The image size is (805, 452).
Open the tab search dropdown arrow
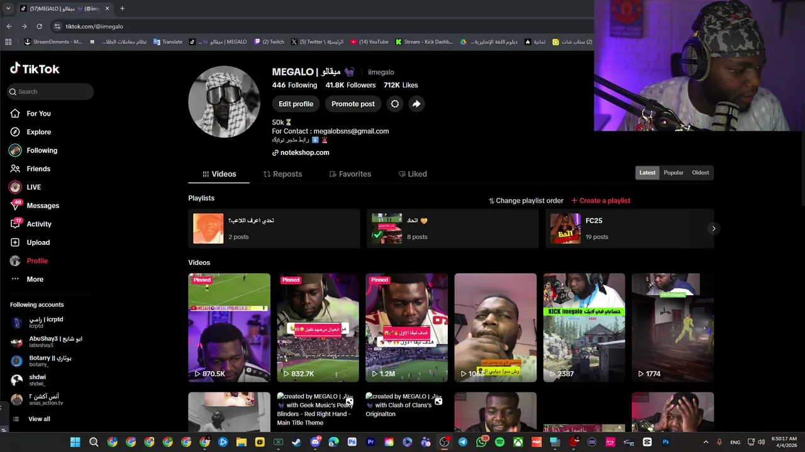click(8, 9)
